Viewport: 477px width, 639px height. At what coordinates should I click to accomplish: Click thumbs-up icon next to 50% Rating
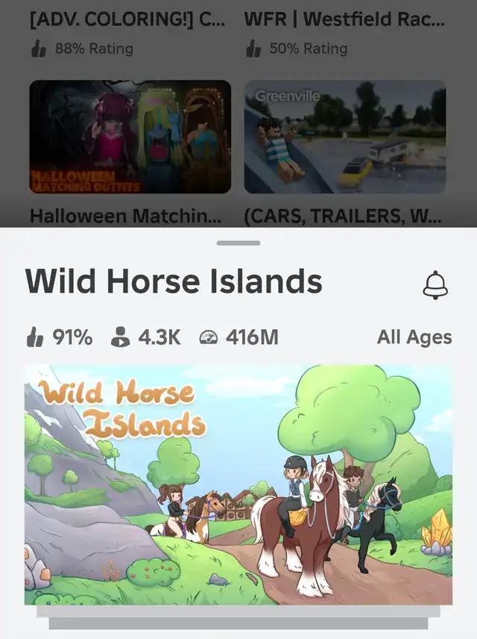(x=253, y=49)
